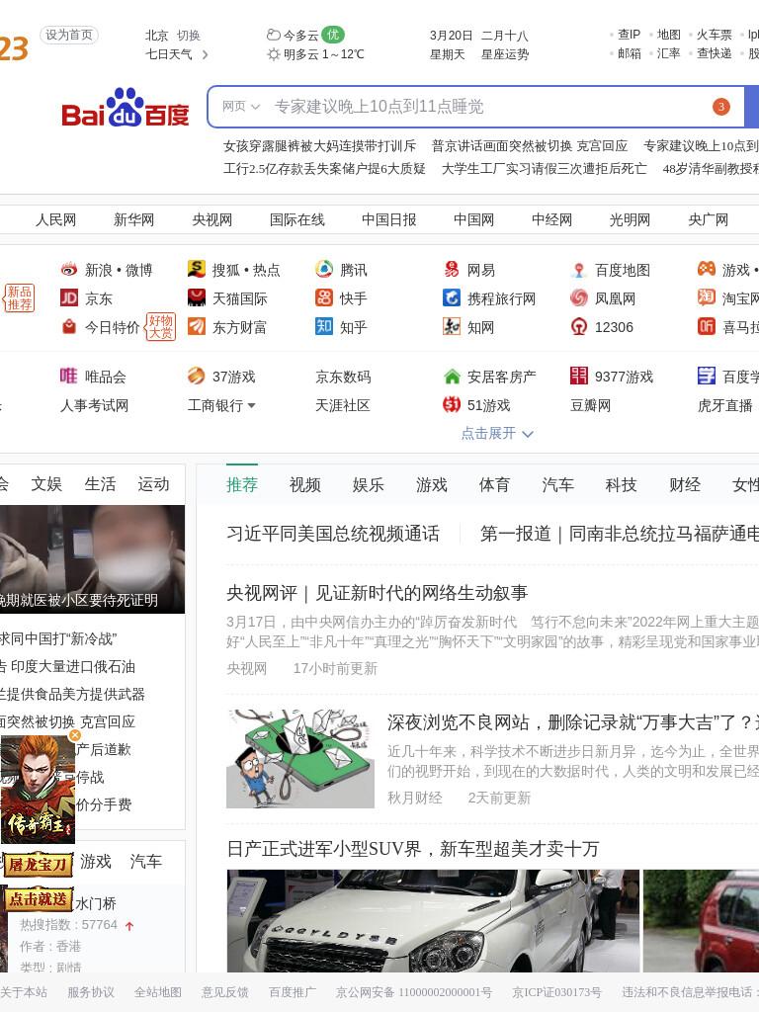The height and width of the screenshot is (1012, 759).
Task: Open 新华网 link
Action: (x=134, y=220)
